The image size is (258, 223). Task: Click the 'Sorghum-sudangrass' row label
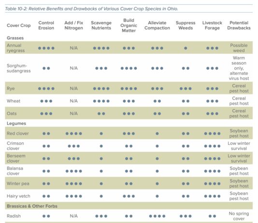coord(18,68)
